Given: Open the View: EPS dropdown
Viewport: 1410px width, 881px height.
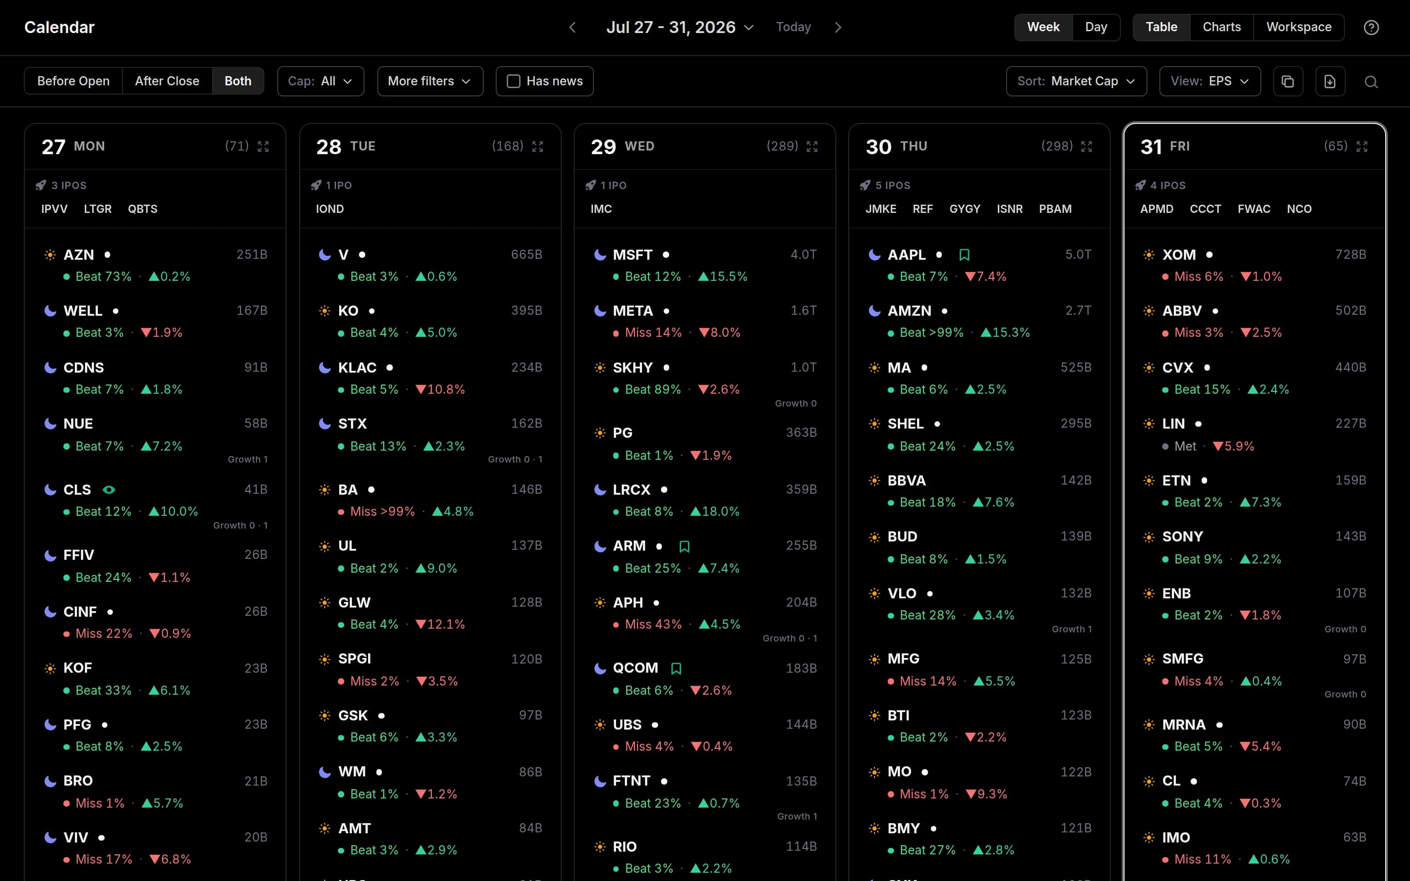Looking at the screenshot, I should 1209,81.
